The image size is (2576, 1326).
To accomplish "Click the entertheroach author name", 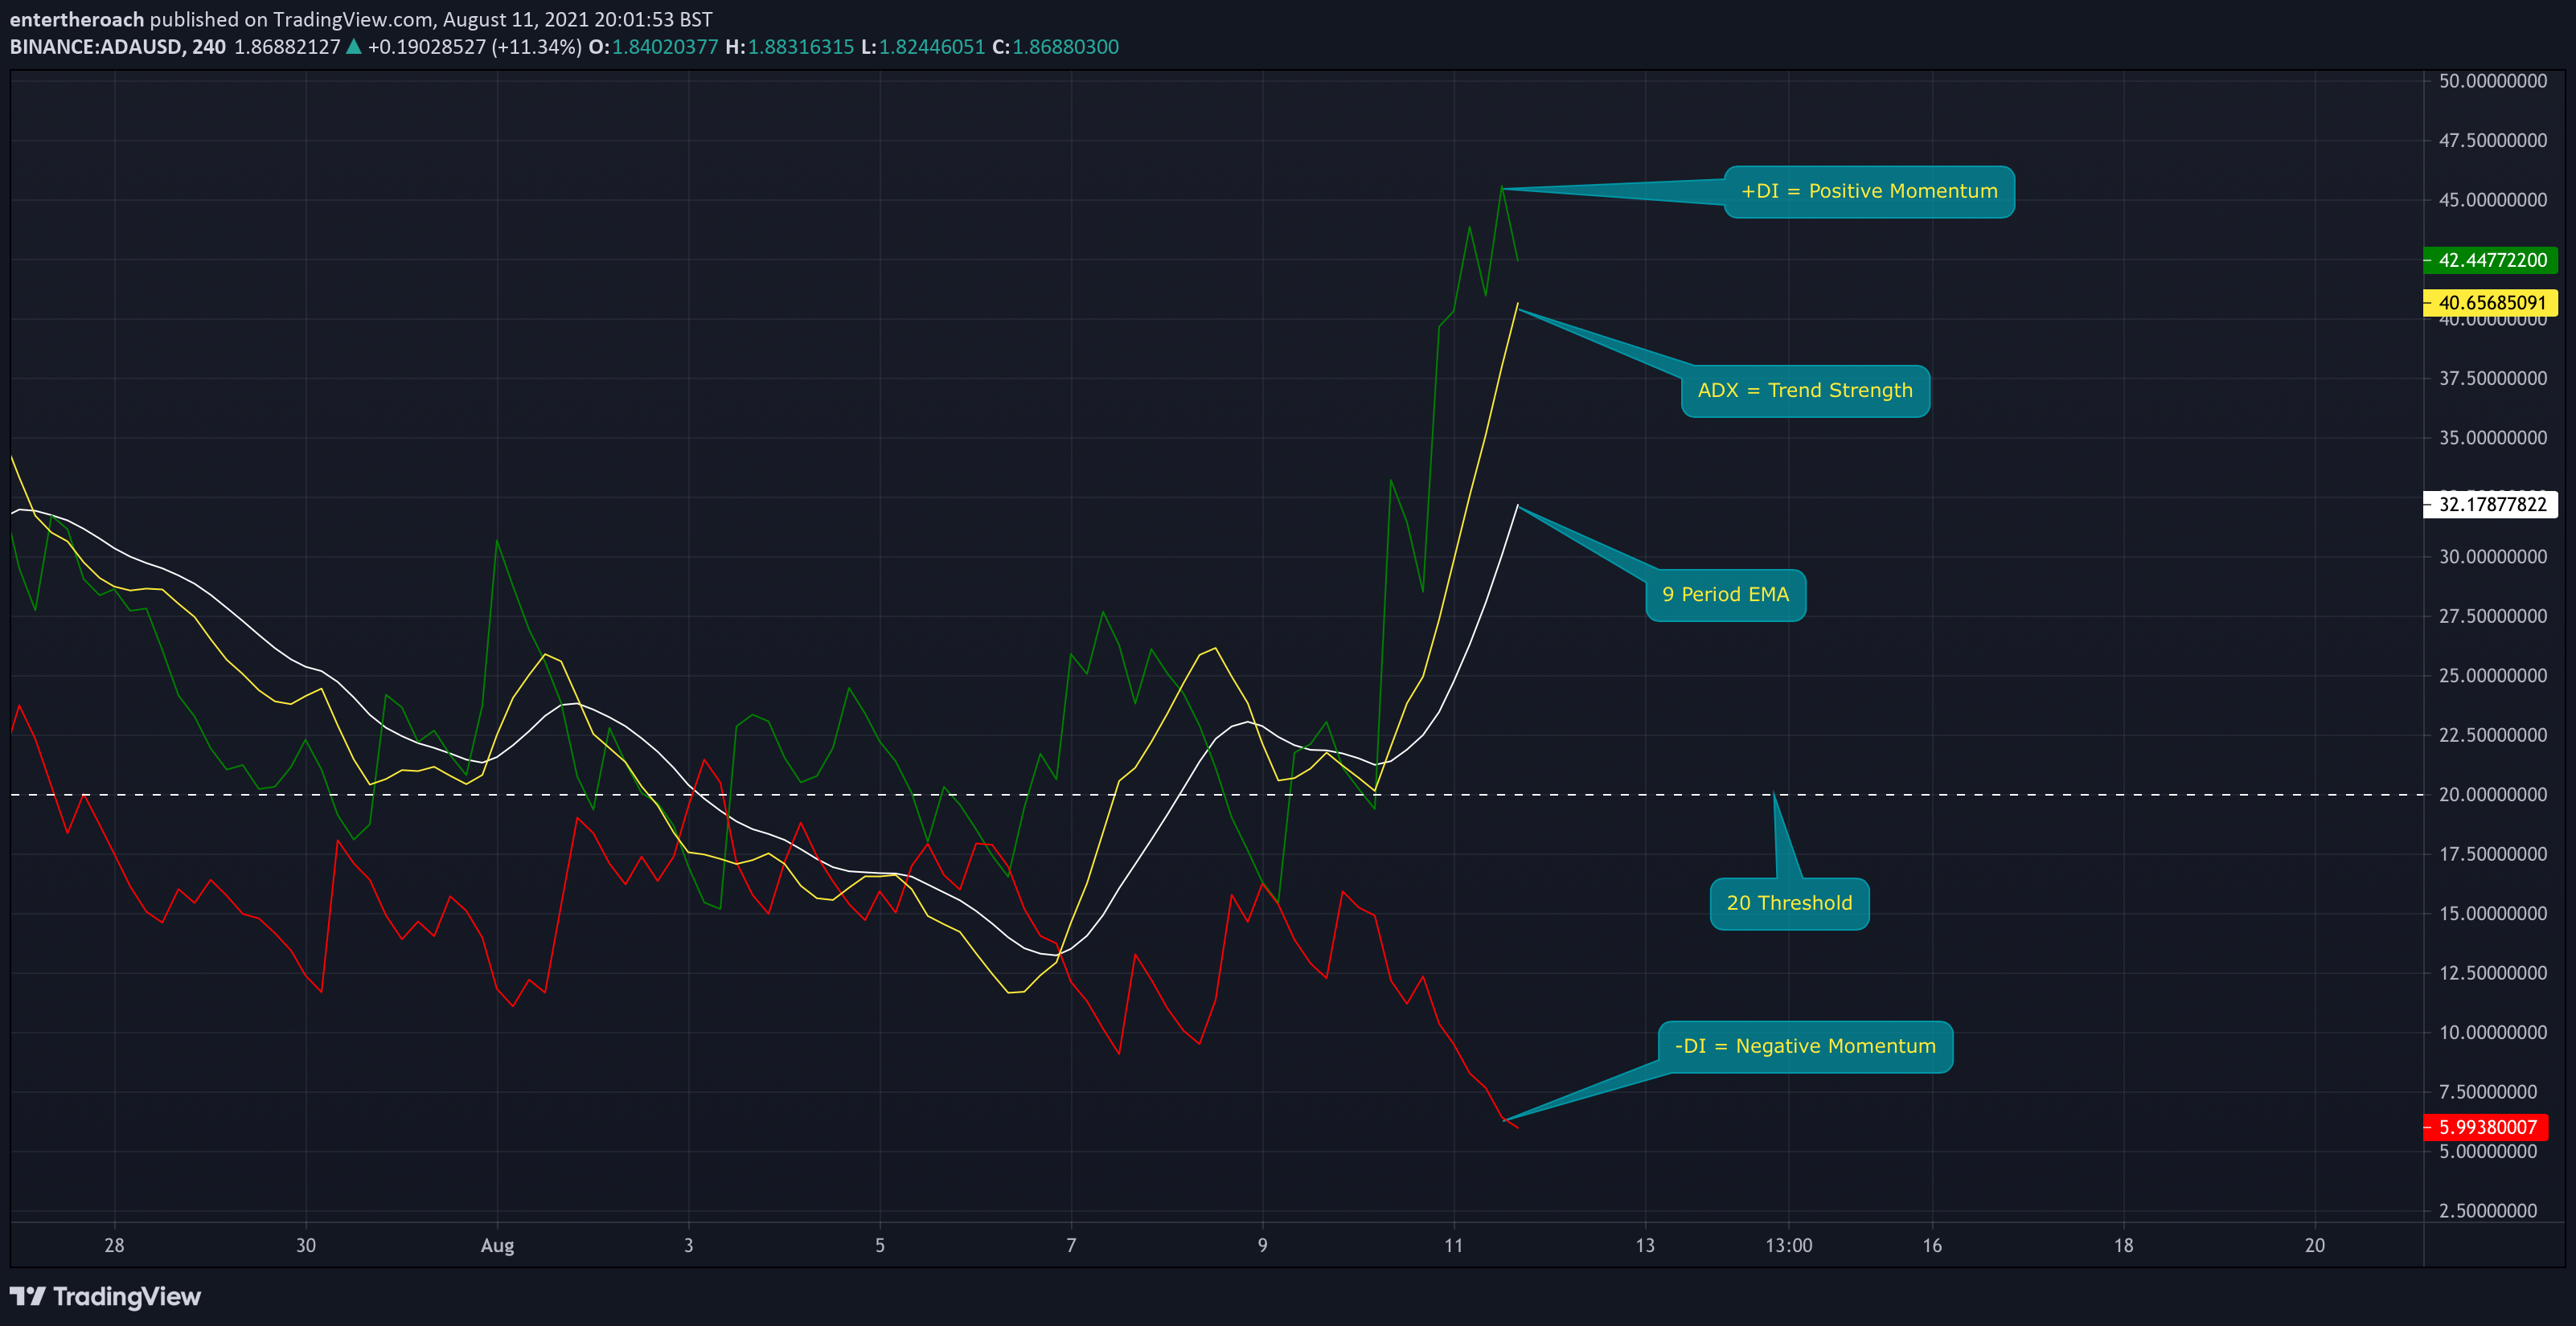I will (x=77, y=19).
